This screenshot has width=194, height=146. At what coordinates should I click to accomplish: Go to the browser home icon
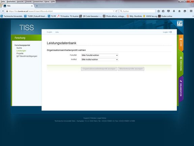coord(179,11)
